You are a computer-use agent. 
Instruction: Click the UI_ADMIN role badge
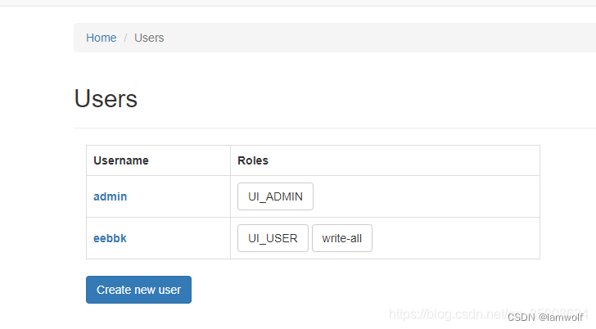pos(275,196)
